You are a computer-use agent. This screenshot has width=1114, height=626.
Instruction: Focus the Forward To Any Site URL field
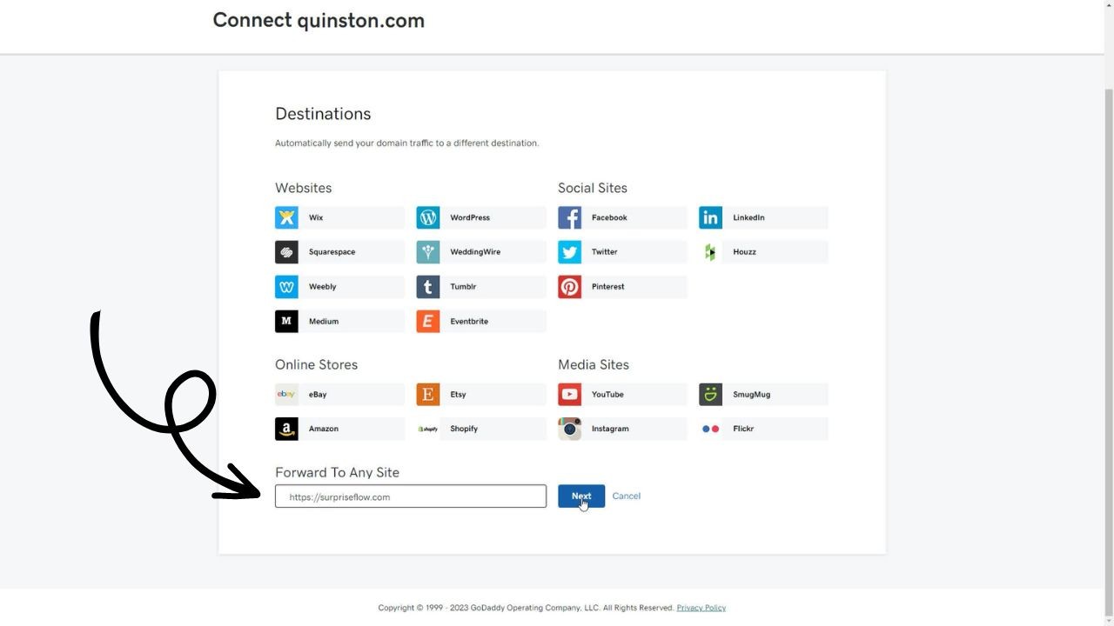[x=411, y=496]
